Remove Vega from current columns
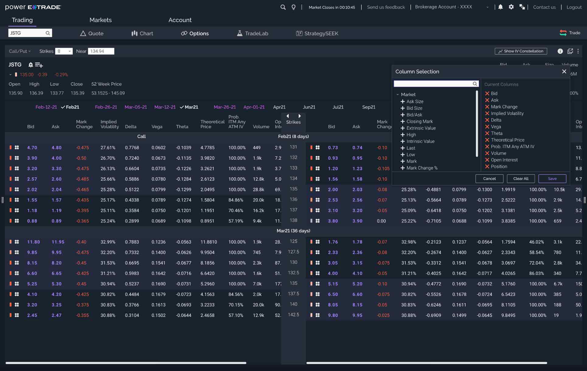Screen dimensions: 587x371 click(487, 127)
